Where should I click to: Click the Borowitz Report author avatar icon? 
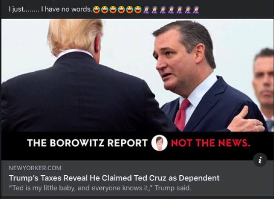(159, 143)
